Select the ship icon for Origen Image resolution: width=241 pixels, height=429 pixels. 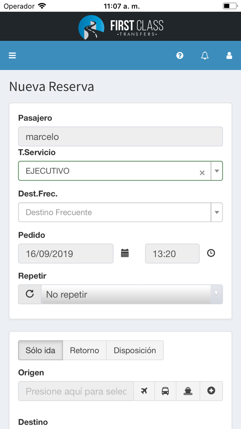point(188,391)
